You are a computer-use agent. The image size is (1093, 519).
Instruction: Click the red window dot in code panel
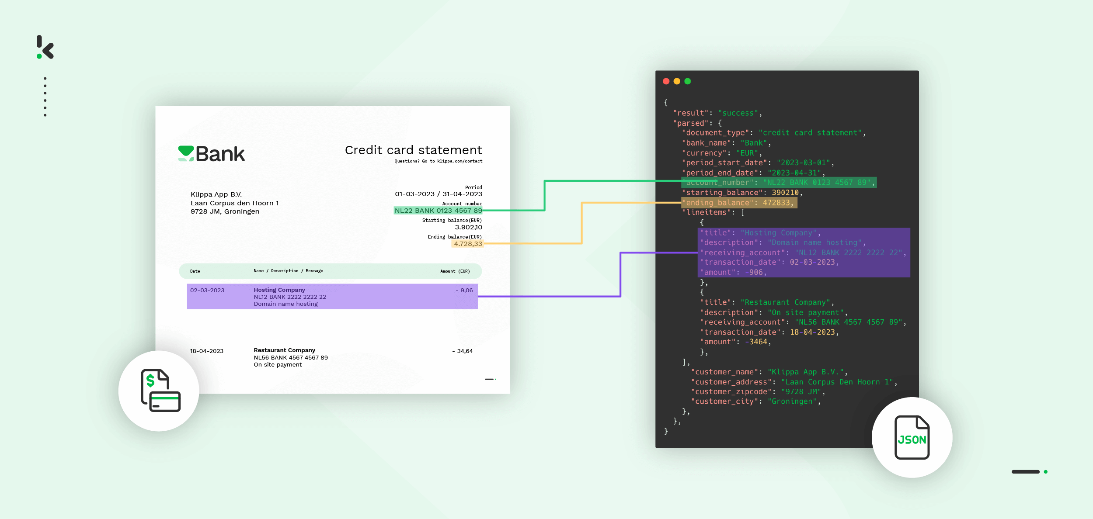click(666, 81)
